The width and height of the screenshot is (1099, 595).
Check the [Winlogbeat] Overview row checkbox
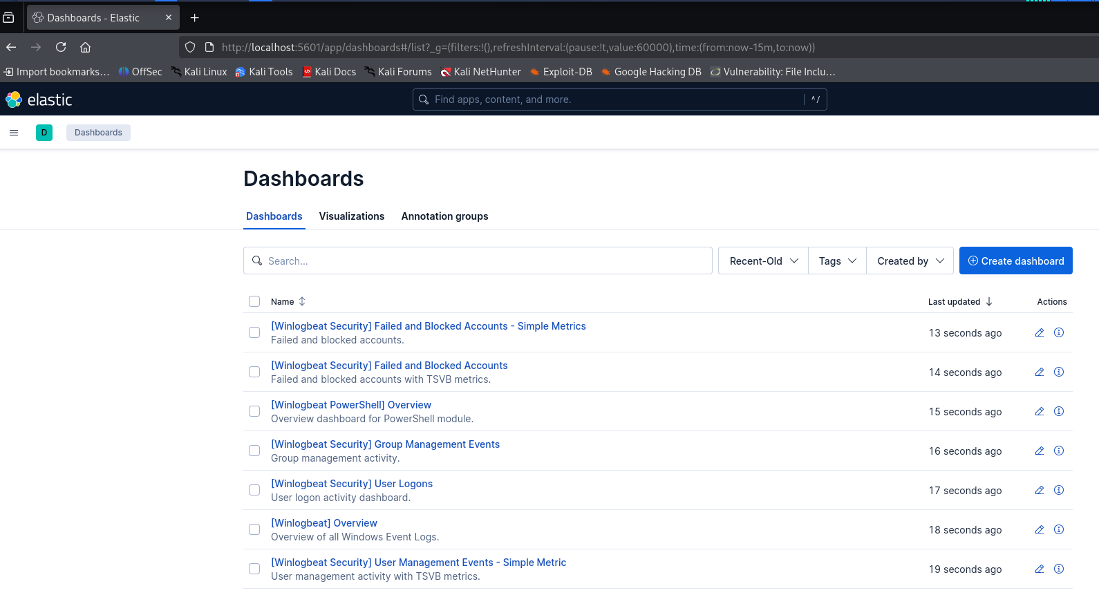tap(254, 529)
